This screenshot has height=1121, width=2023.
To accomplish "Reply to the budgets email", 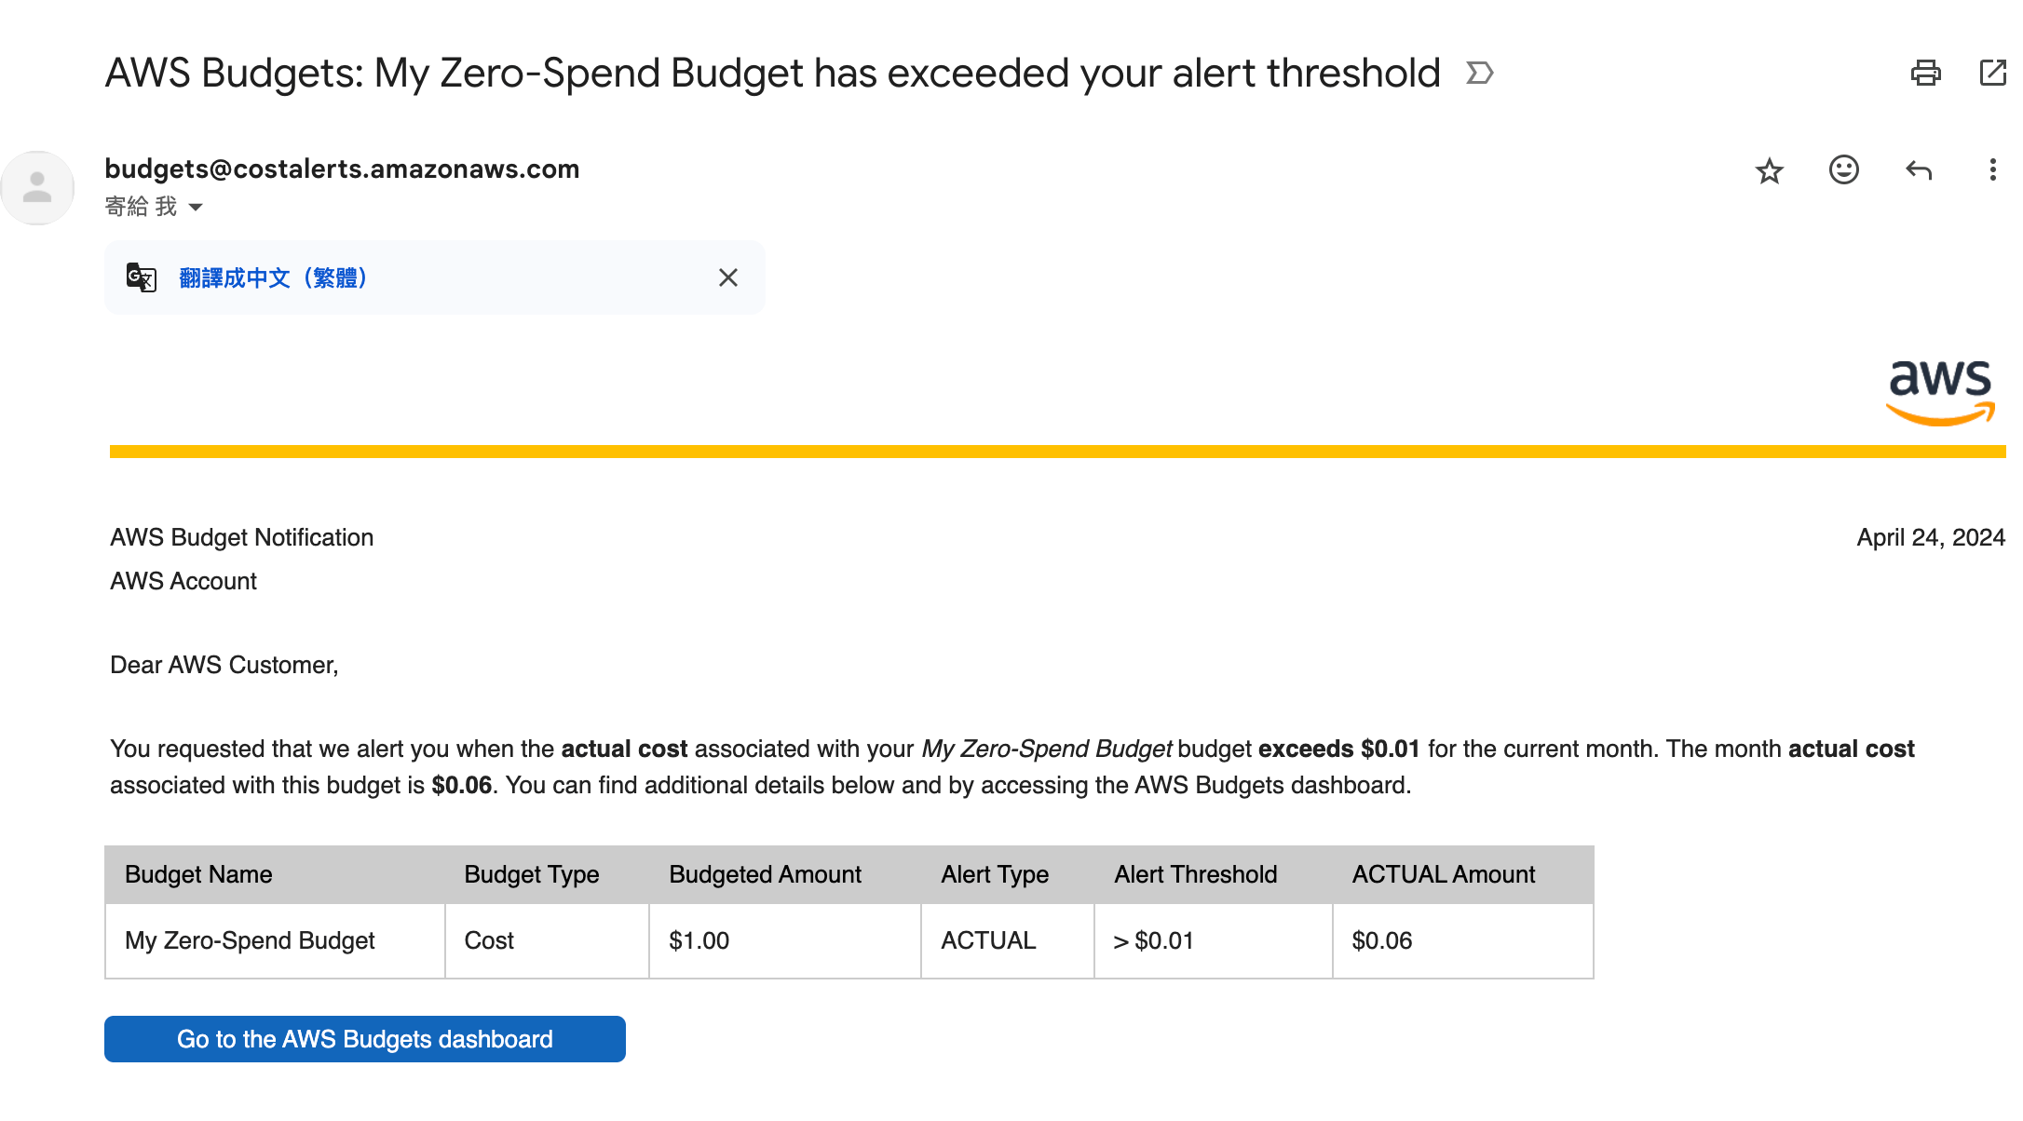I will point(1919,170).
